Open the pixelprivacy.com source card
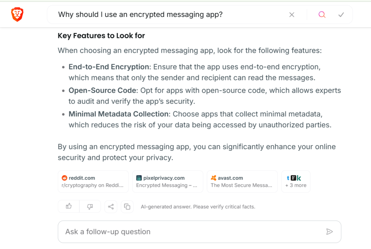This screenshot has height=249, width=371. pos(168,181)
